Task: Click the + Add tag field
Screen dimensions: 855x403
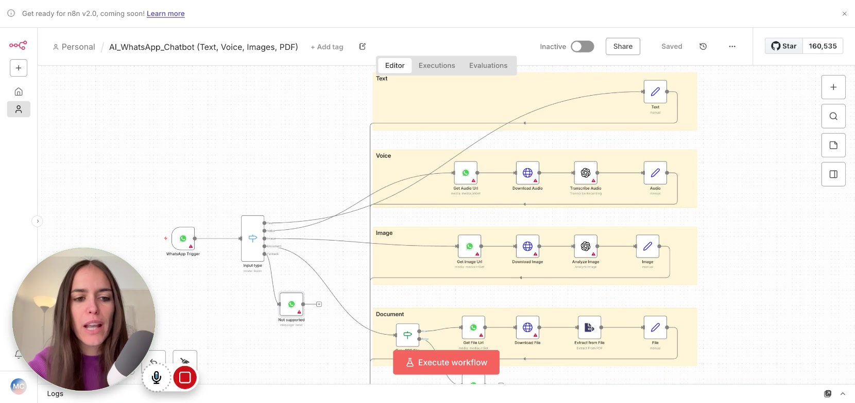Action: (327, 47)
